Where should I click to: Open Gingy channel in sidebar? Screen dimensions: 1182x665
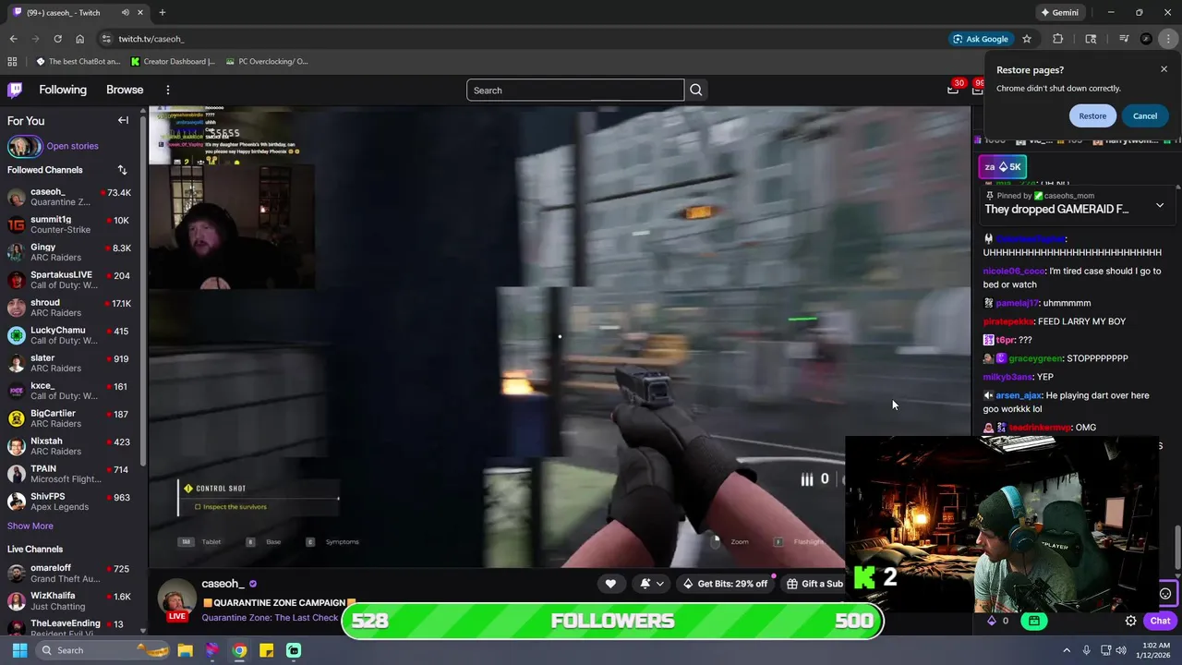[70, 252]
